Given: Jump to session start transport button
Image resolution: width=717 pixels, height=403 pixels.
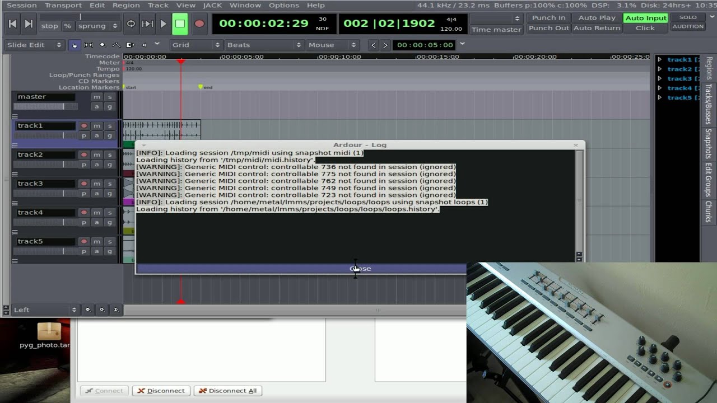Looking at the screenshot, I should coord(12,24).
